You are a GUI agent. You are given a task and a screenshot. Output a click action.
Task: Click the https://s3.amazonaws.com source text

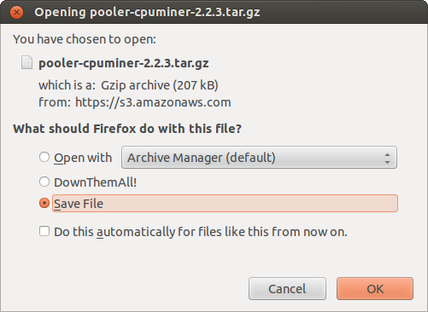pos(153,102)
